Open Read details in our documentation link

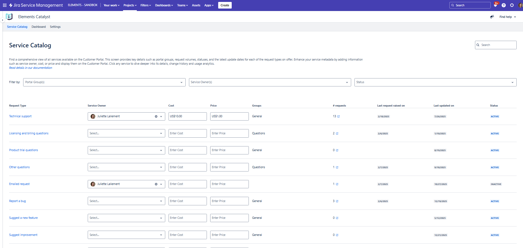point(31,68)
